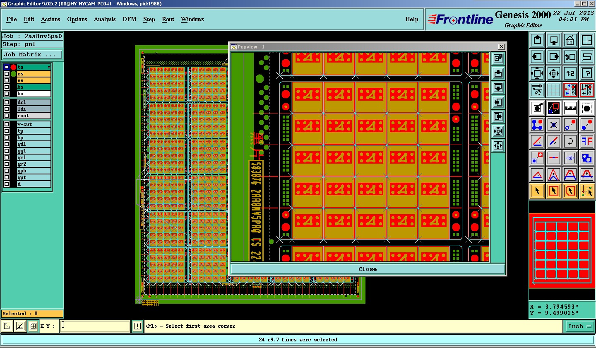Screen dimensions: 596x348
Task: Click the 1:2 zoom scale icon
Action: [570, 73]
